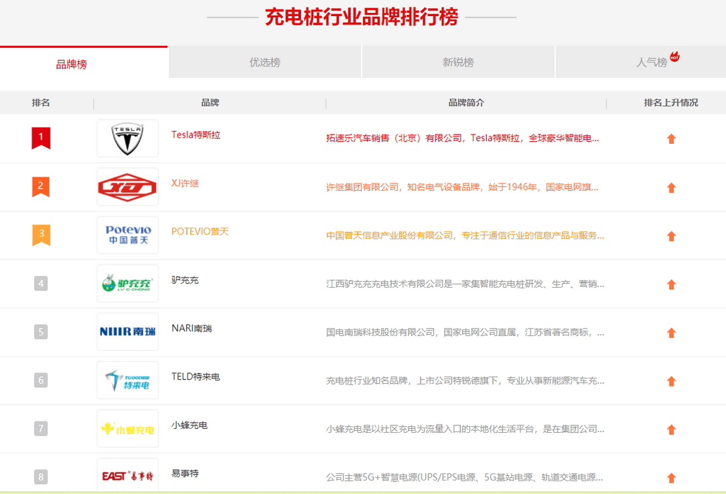Open the 充电桩行业知名品牌 description text
Image resolution: width=726 pixels, height=494 pixels.
coord(465,380)
